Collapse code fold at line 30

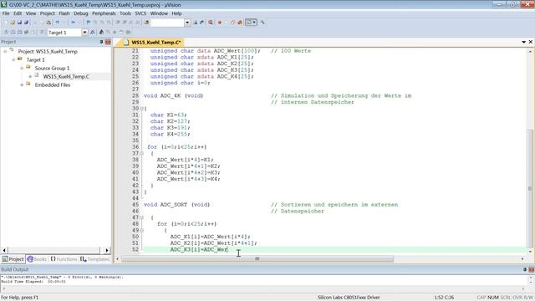(x=142, y=109)
